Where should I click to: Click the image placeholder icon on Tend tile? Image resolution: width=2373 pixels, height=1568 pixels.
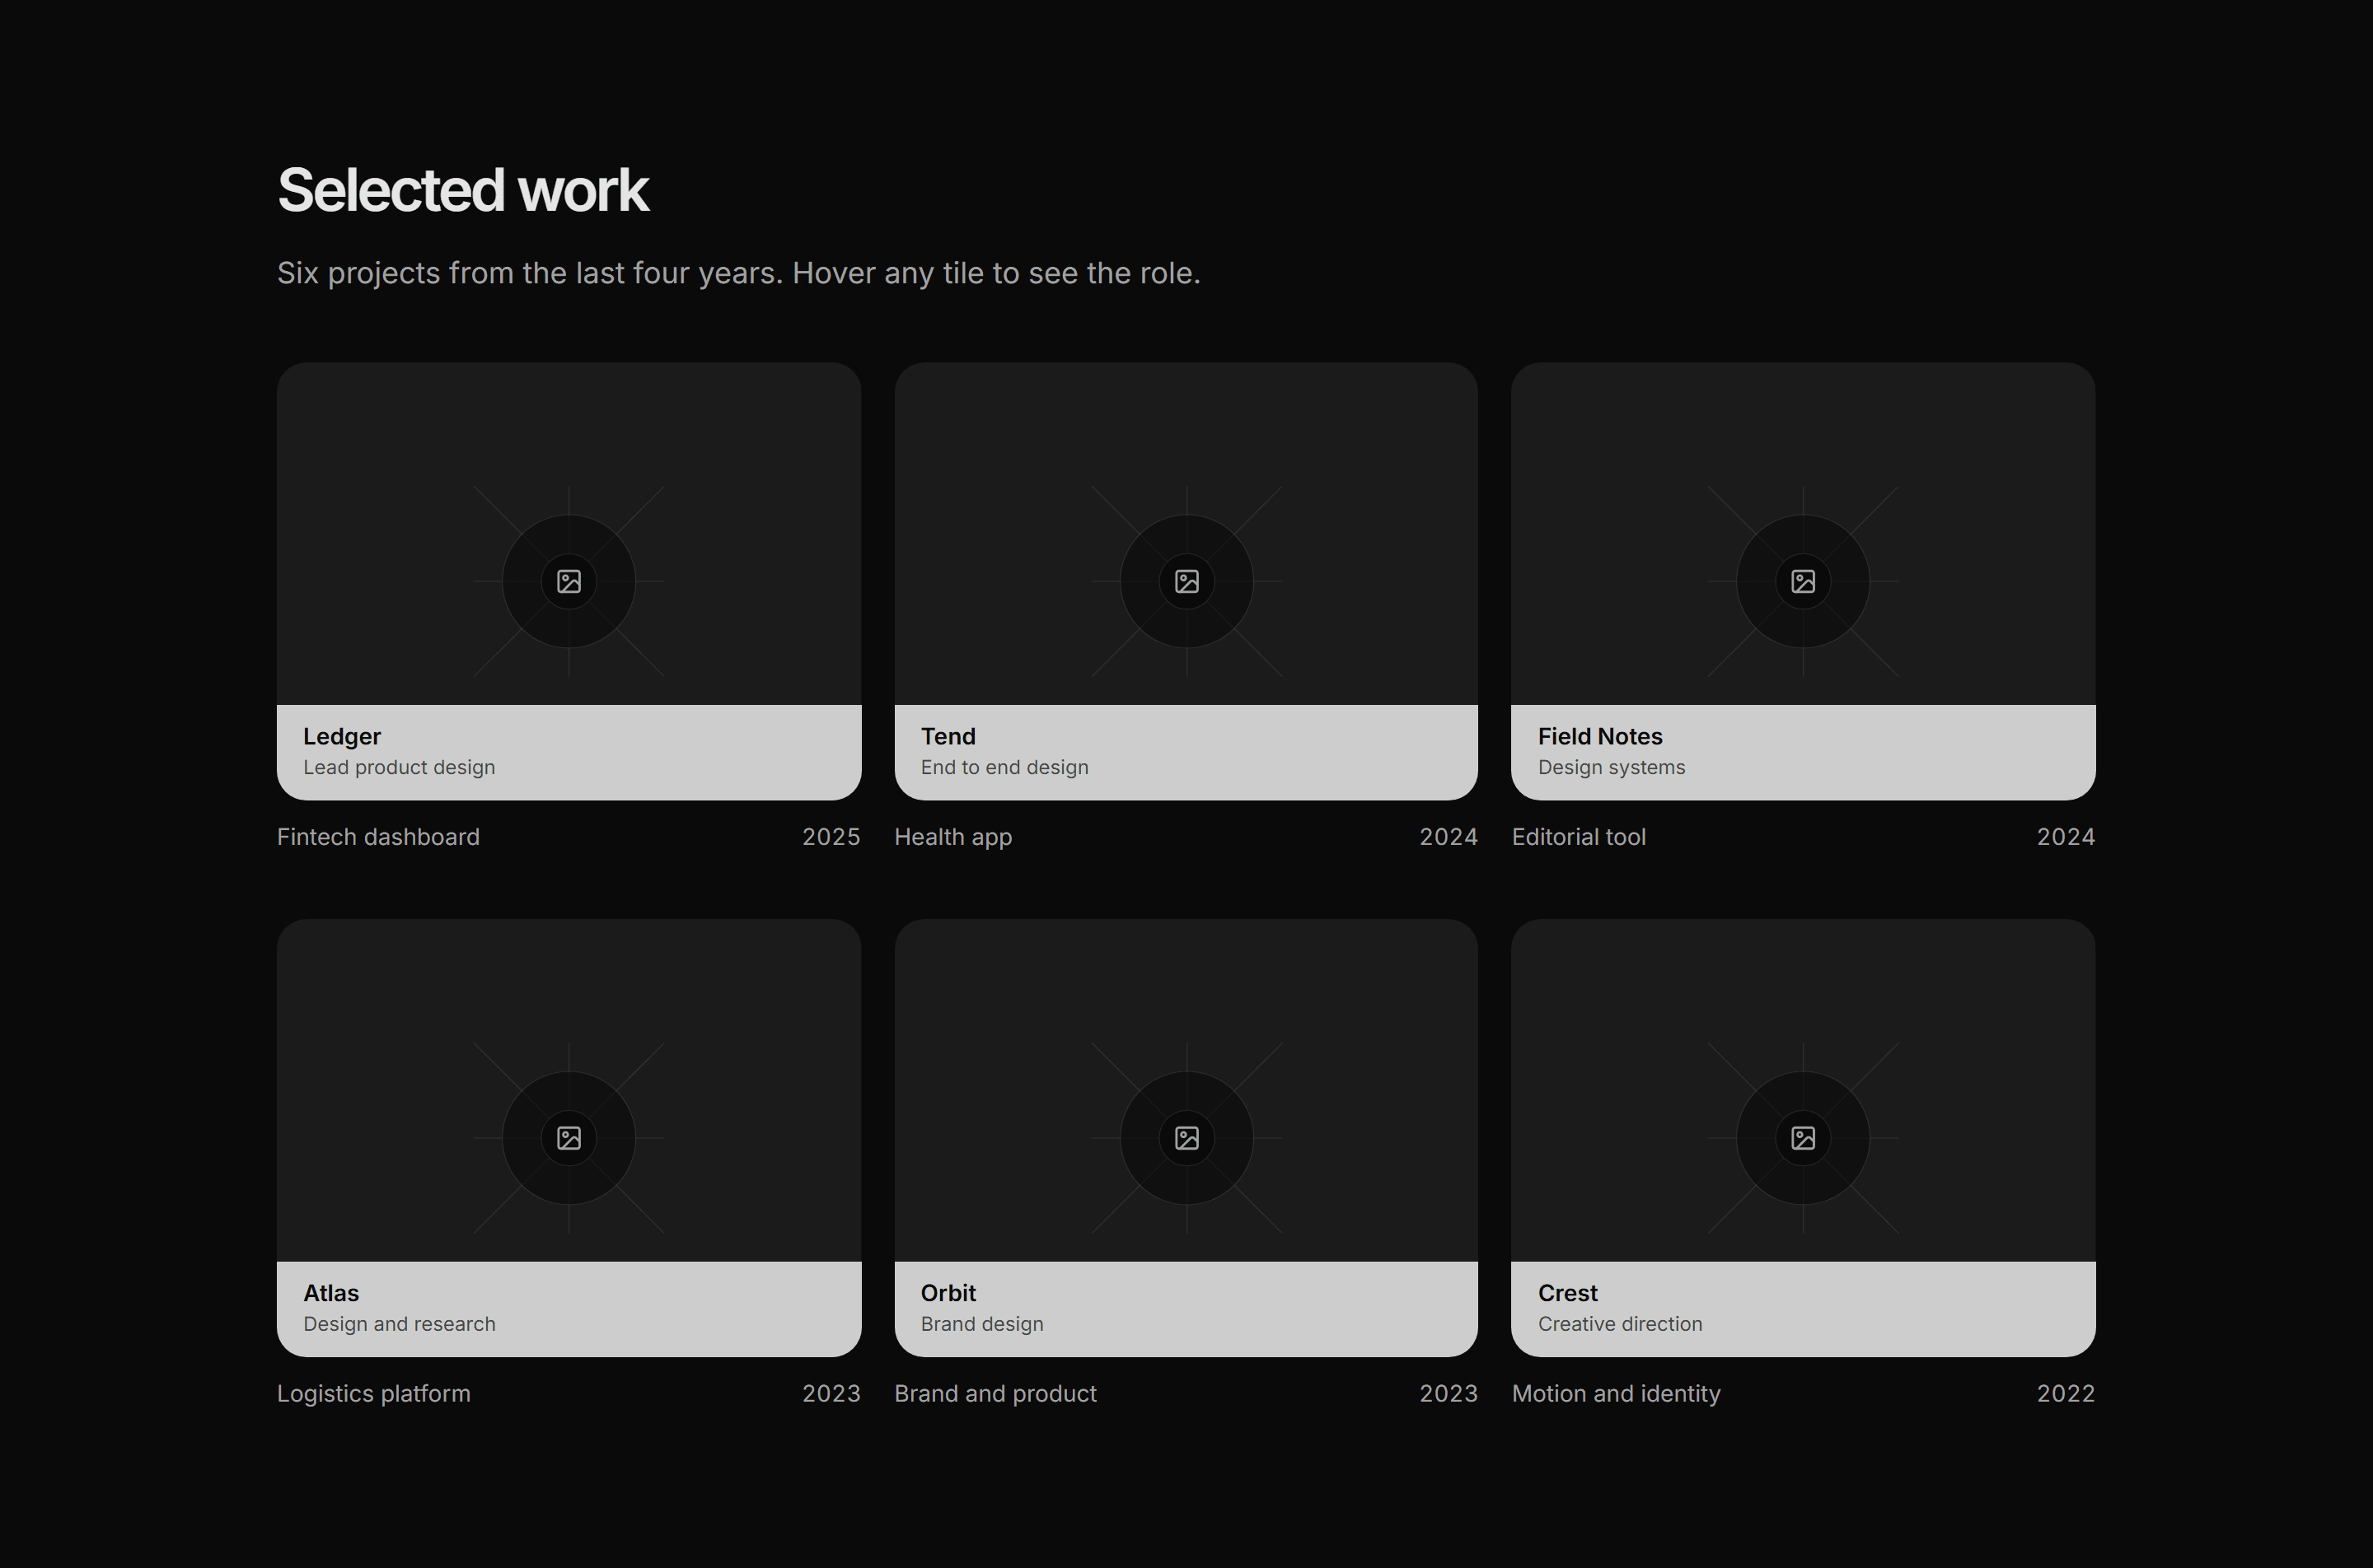[x=1186, y=581]
